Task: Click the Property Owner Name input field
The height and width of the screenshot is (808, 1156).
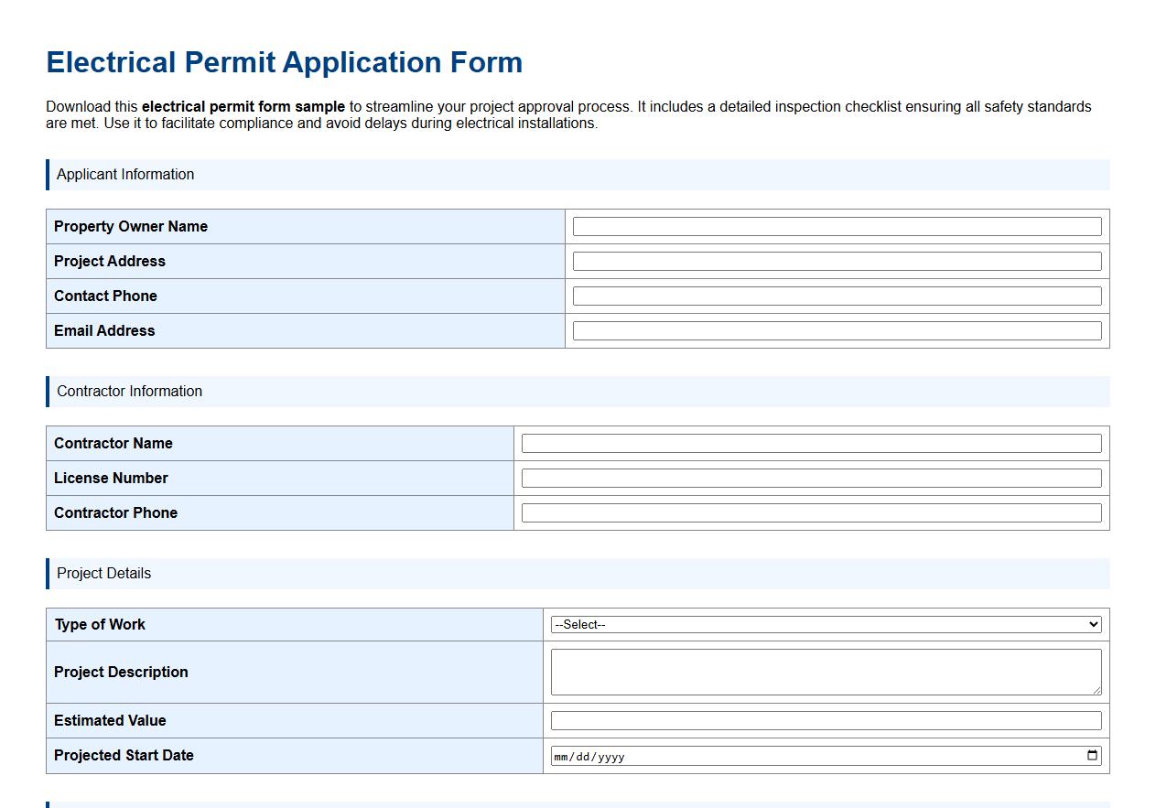Action: coord(836,225)
